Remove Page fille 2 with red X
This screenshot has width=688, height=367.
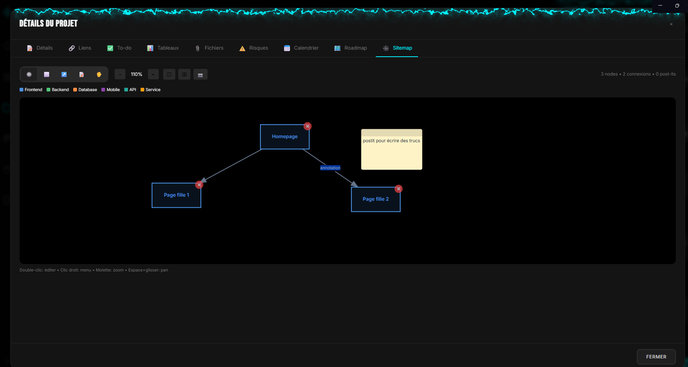[398, 189]
